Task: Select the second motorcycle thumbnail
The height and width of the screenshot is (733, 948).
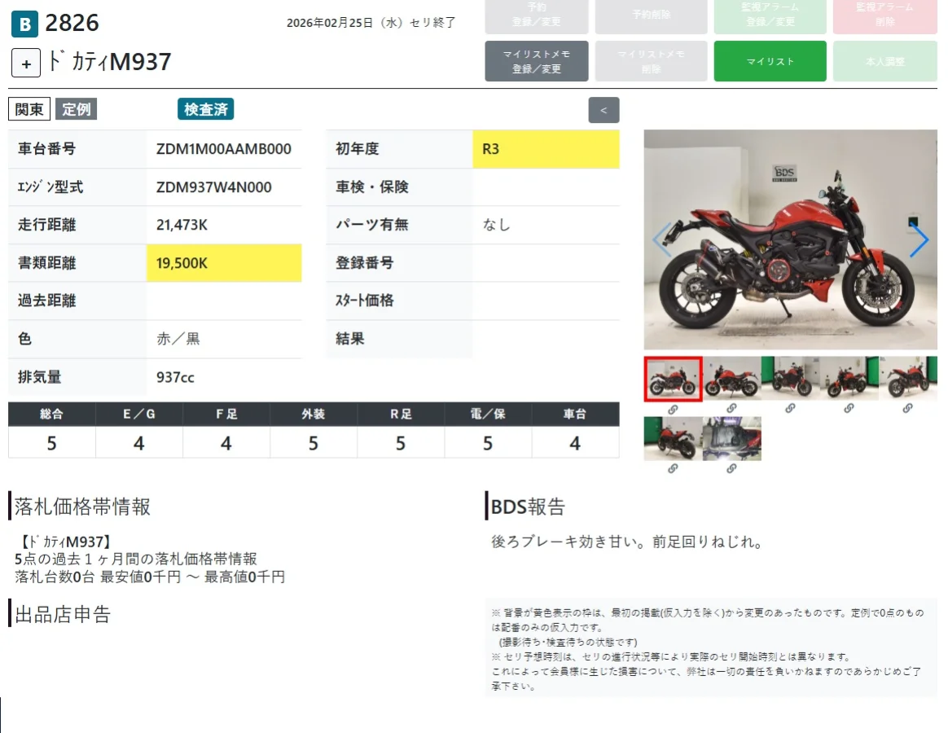Action: [731, 378]
